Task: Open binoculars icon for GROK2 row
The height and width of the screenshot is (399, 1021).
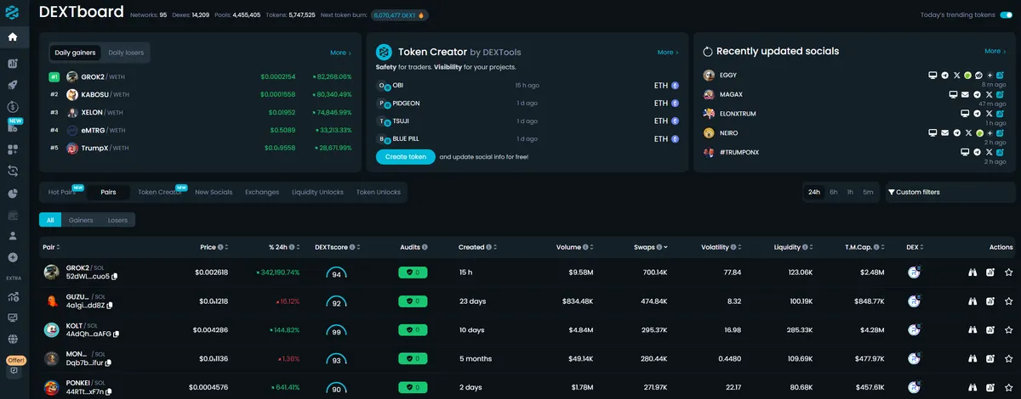Action: point(971,273)
